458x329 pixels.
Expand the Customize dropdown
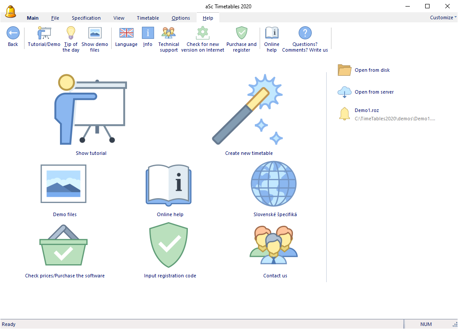coord(443,17)
